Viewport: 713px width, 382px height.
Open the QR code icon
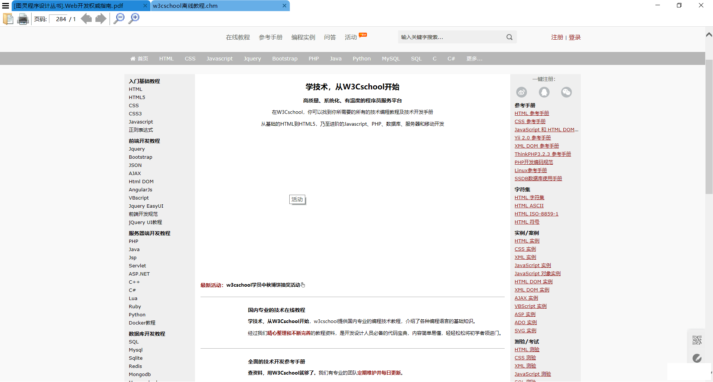pos(697,340)
